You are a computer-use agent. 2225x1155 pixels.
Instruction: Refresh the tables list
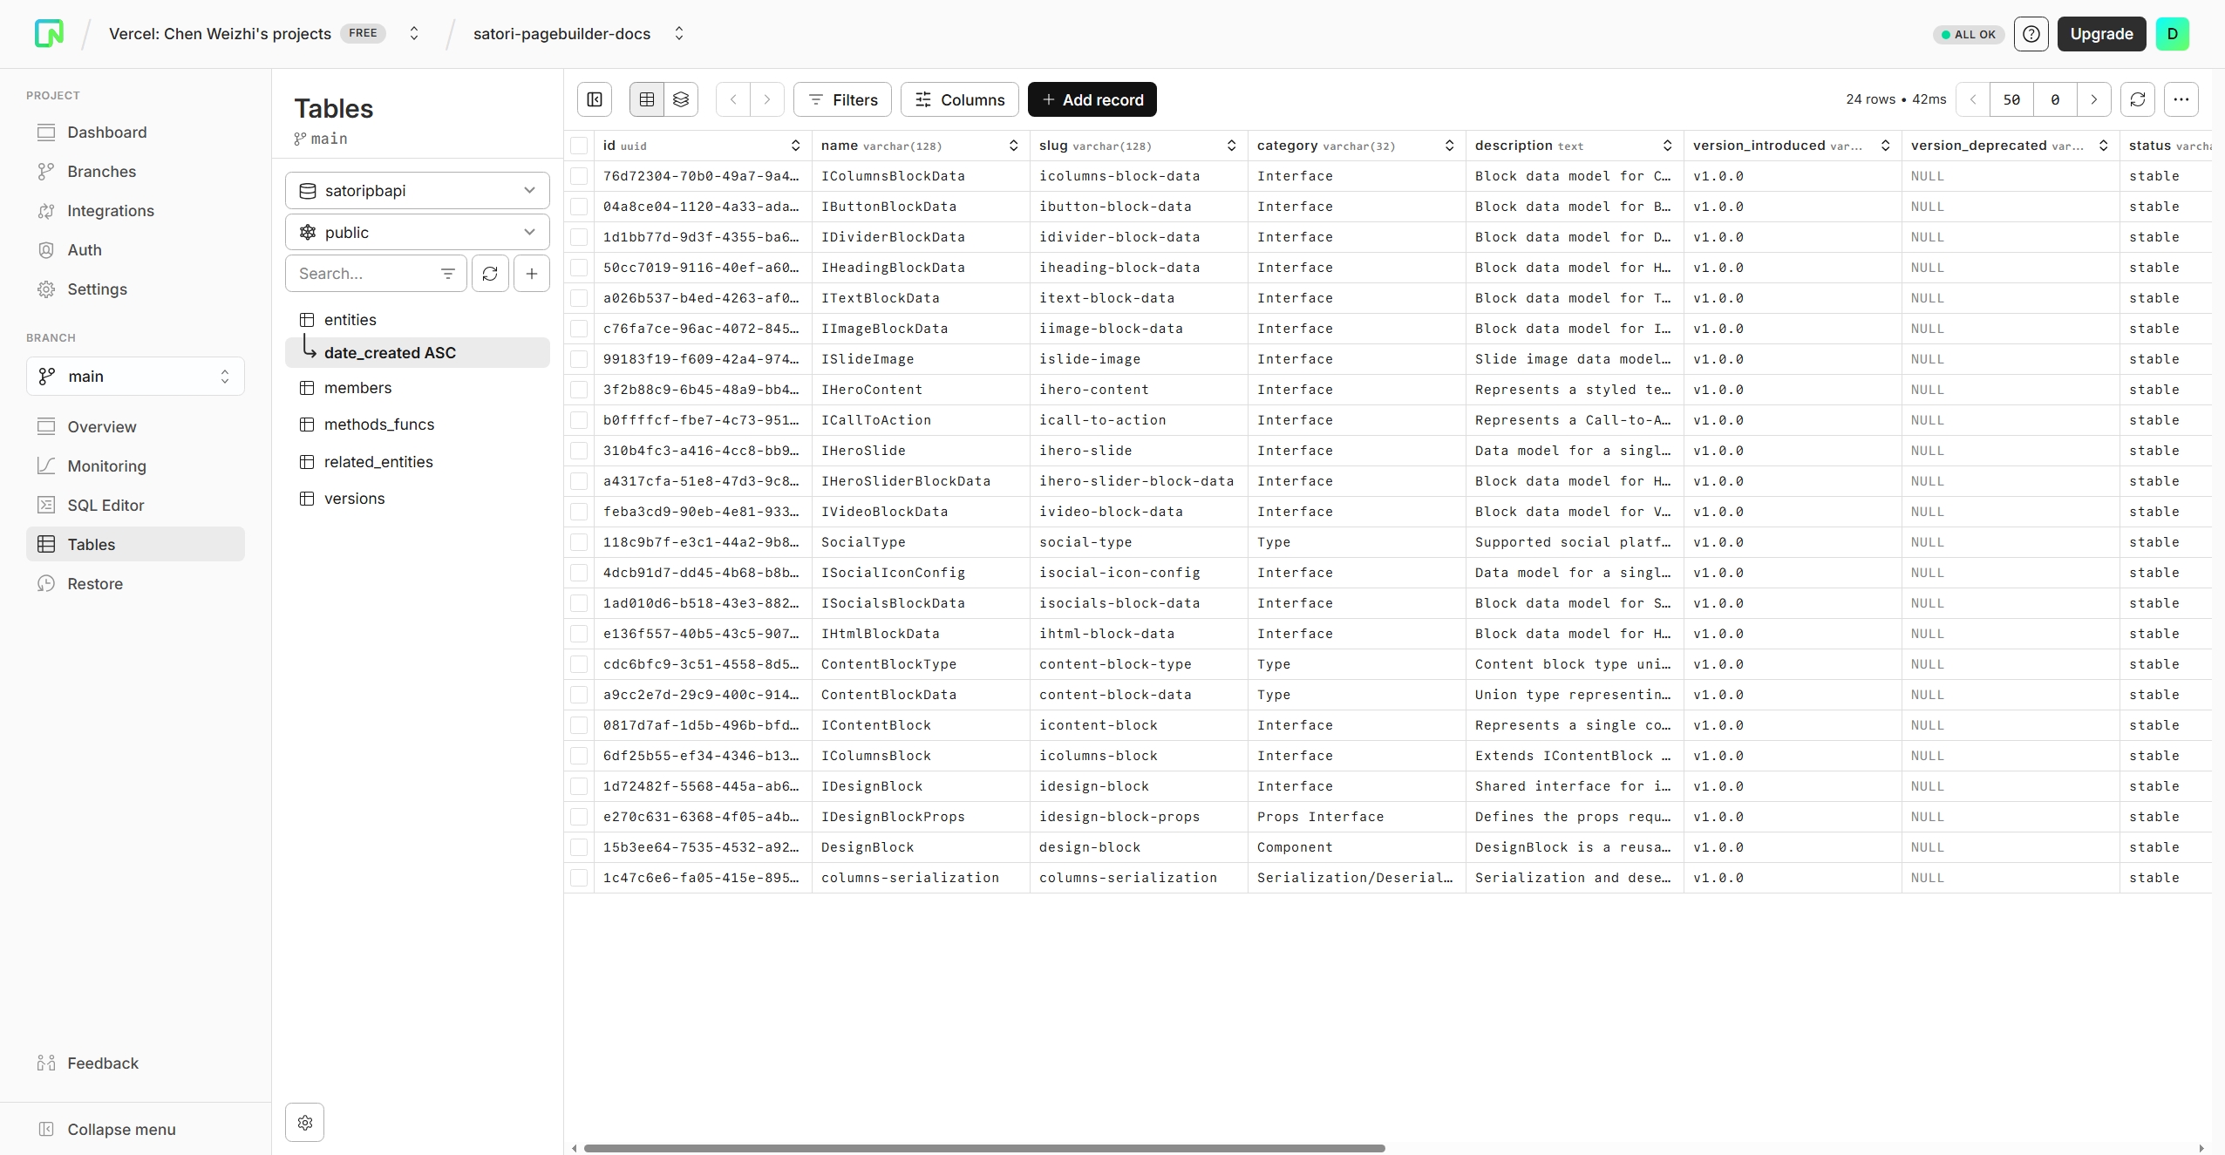pyautogui.click(x=490, y=273)
